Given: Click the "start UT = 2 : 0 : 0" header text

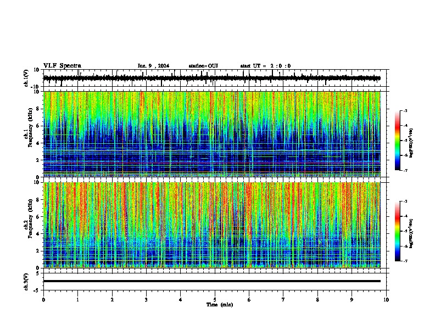Looking at the screenshot, I should coord(265,66).
